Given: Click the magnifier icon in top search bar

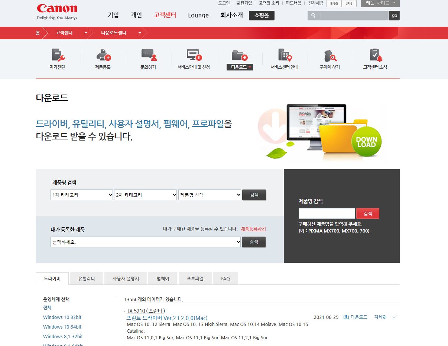Looking at the screenshot, I should (x=313, y=16).
